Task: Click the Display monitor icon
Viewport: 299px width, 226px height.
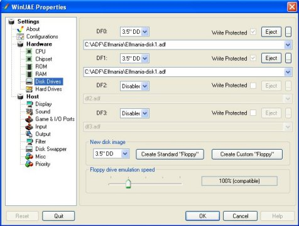Action: (30, 104)
